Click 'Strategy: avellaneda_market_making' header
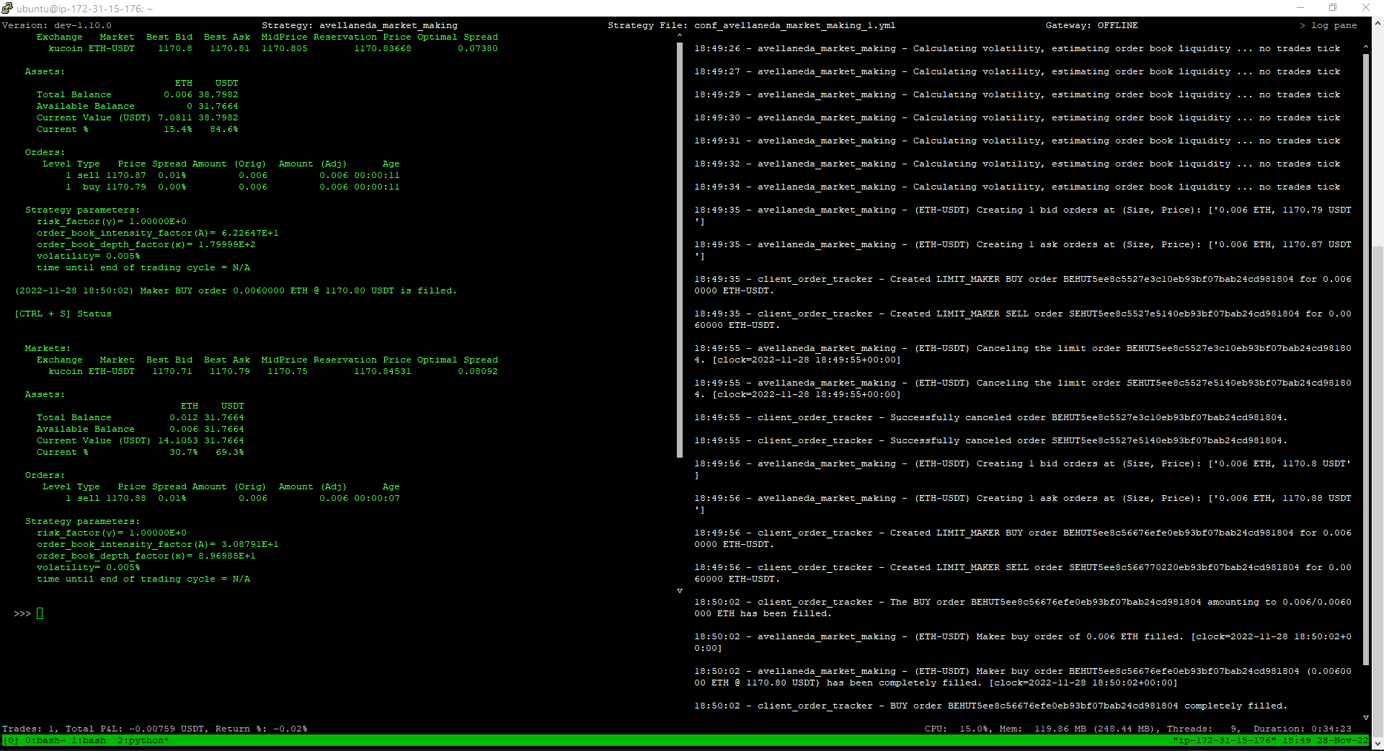The image size is (1384, 751). [360, 25]
